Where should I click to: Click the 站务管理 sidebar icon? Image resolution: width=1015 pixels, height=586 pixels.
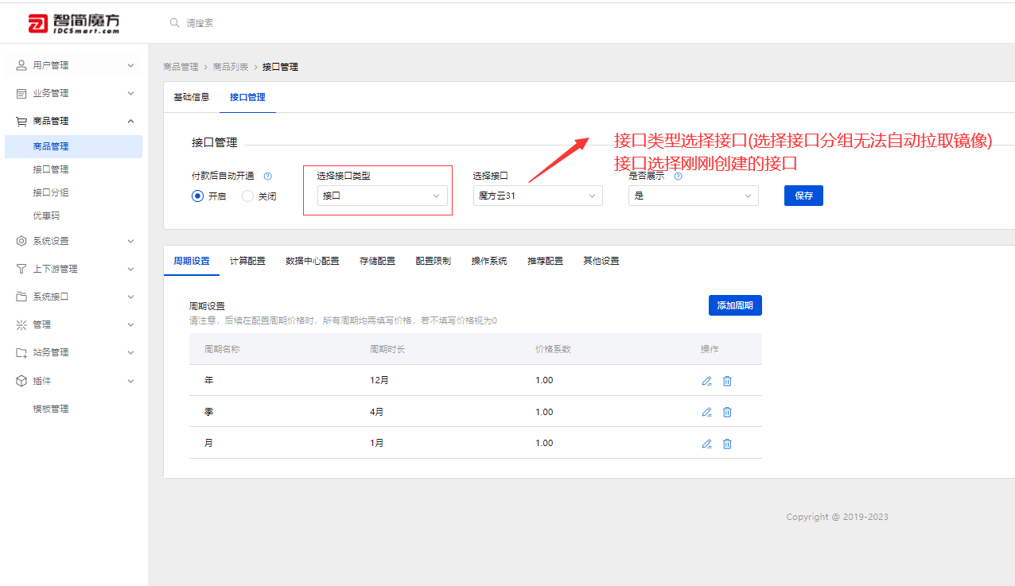tap(21, 352)
